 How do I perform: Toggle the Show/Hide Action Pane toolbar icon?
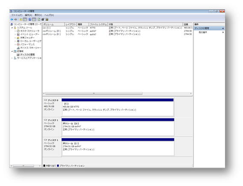34,19
